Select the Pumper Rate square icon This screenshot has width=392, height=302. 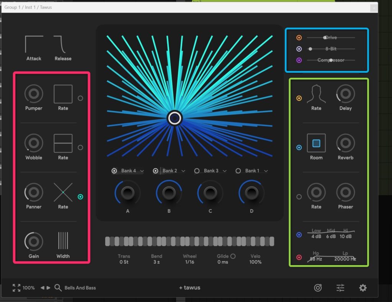point(63,94)
